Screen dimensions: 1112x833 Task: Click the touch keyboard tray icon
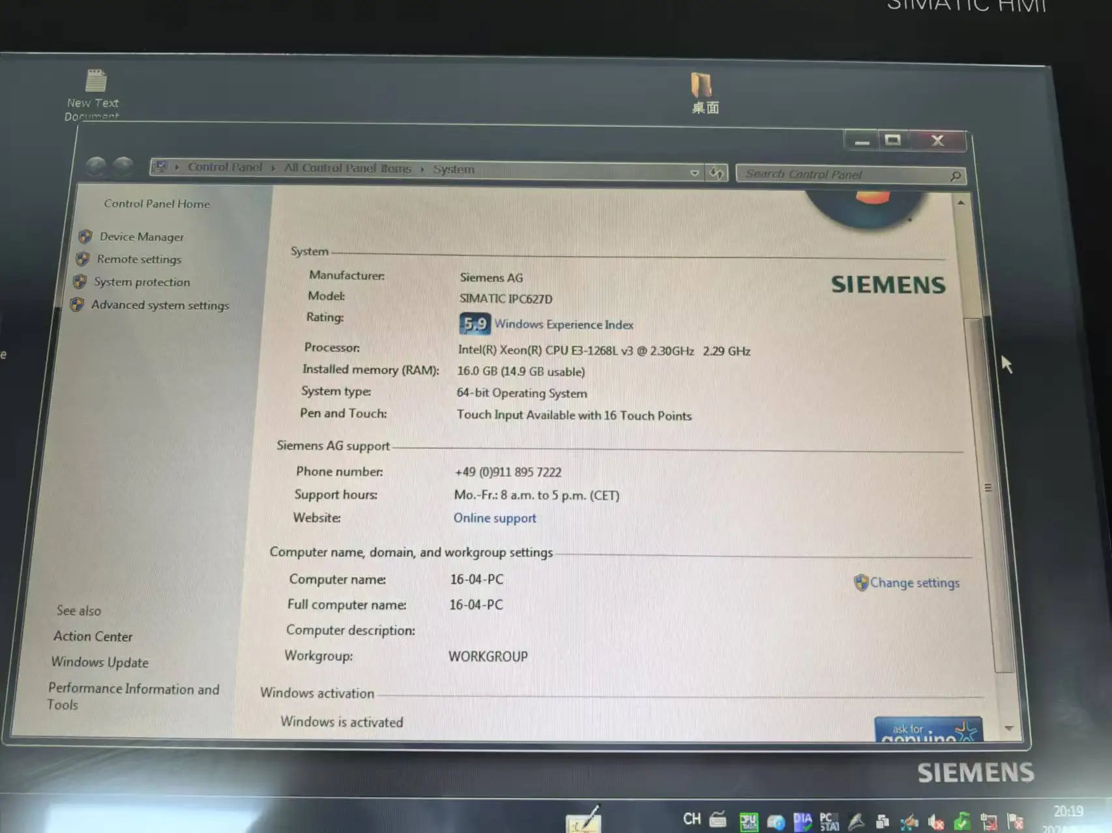(718, 819)
